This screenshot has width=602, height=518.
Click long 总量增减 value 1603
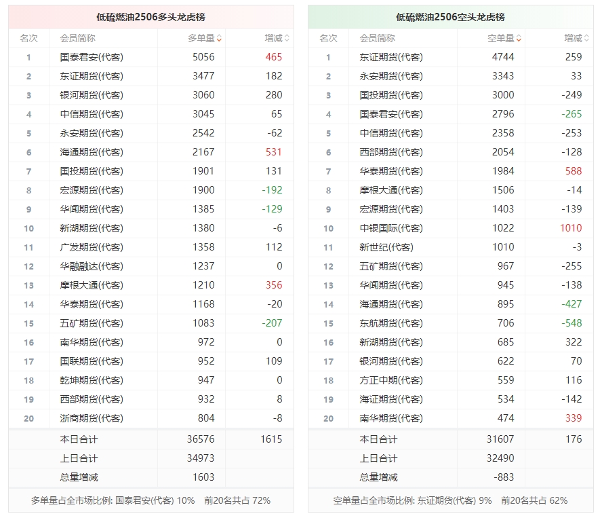point(203,477)
